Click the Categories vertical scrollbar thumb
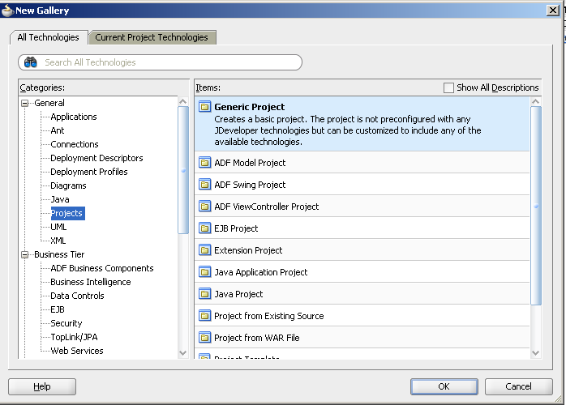Image resolution: width=566 pixels, height=405 pixels. click(183, 170)
